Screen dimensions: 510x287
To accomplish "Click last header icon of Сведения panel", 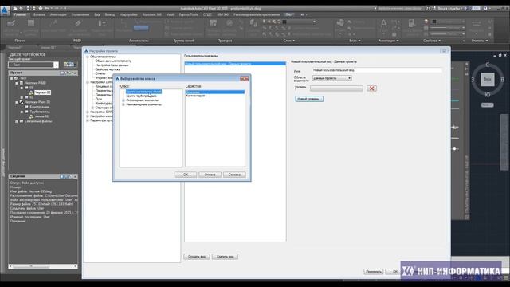I will pyautogui.click(x=76, y=176).
